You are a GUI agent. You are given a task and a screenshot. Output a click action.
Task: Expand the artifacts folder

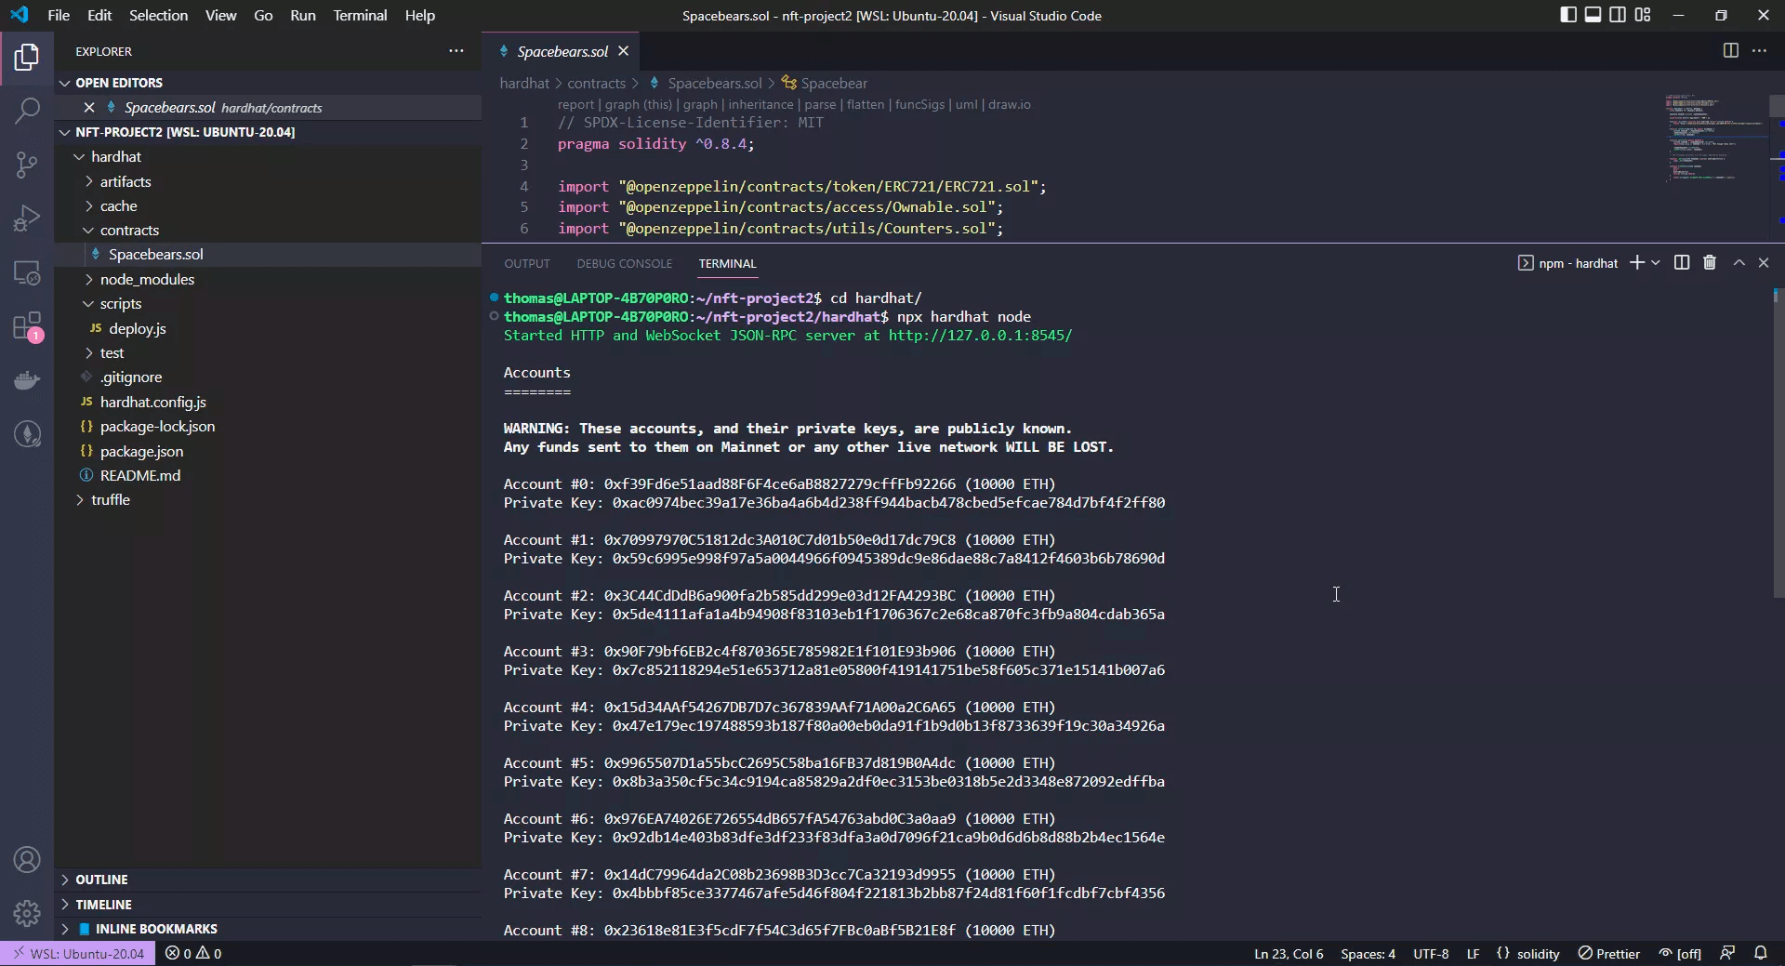tap(89, 181)
